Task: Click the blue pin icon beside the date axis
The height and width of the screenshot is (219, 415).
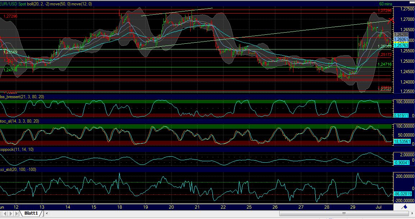Action: coord(404,207)
